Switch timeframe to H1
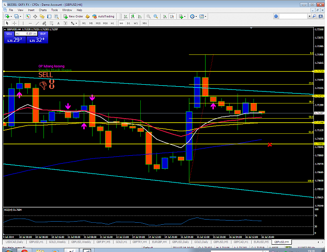Image resolution: width=327 pixels, height=252 pixels. 112,24
